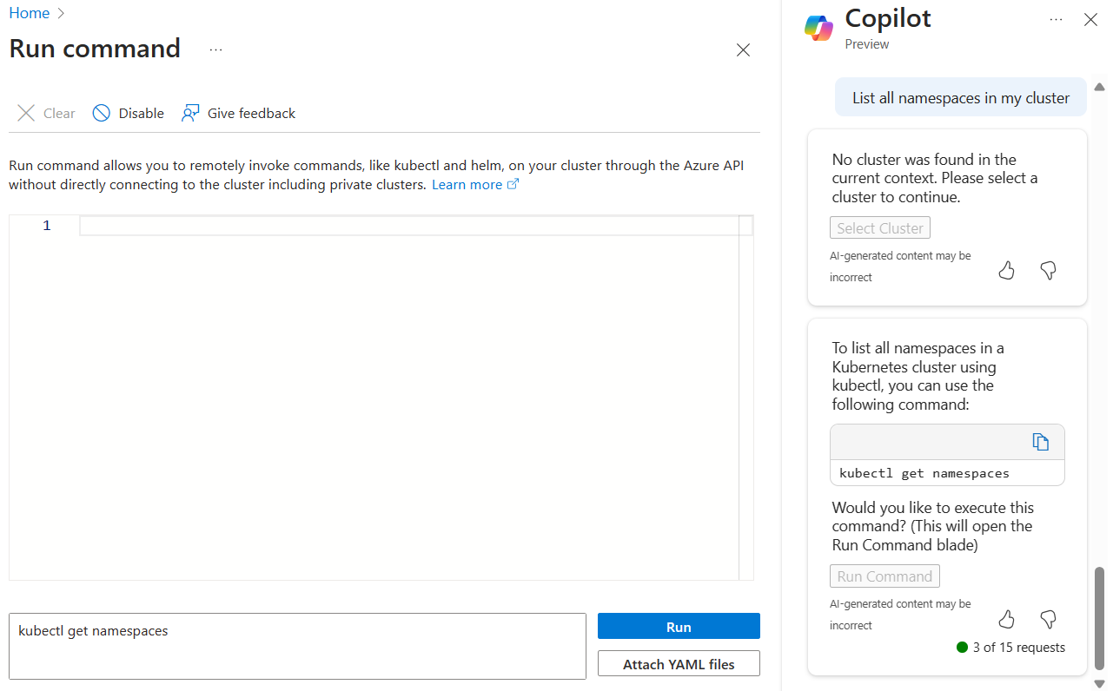Give thumbs down to the kubectl response

(x=1048, y=619)
